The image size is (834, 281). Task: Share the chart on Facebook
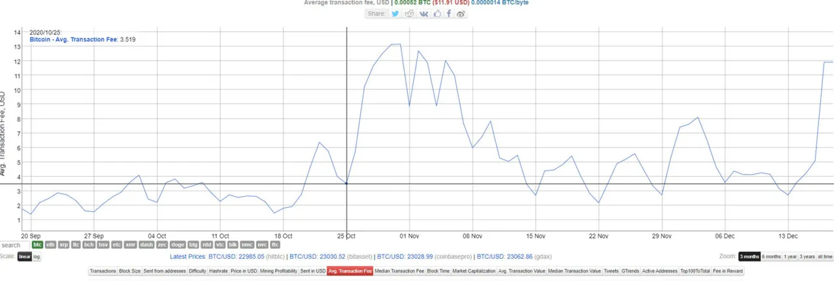point(449,13)
